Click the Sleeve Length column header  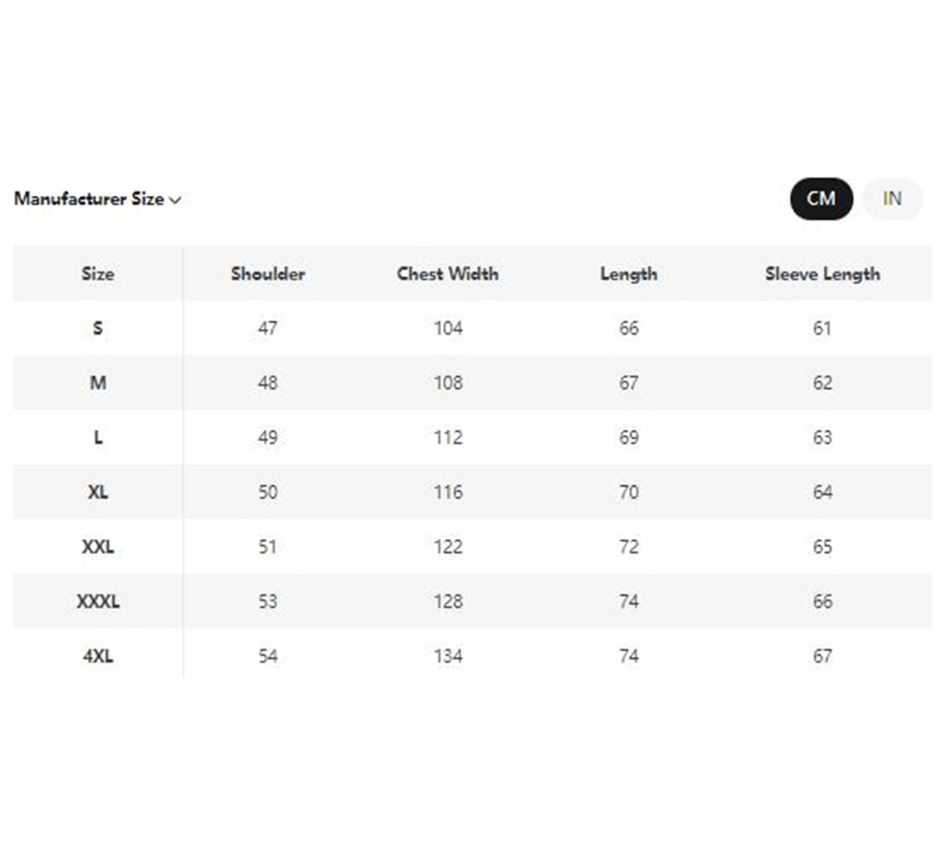click(x=823, y=274)
